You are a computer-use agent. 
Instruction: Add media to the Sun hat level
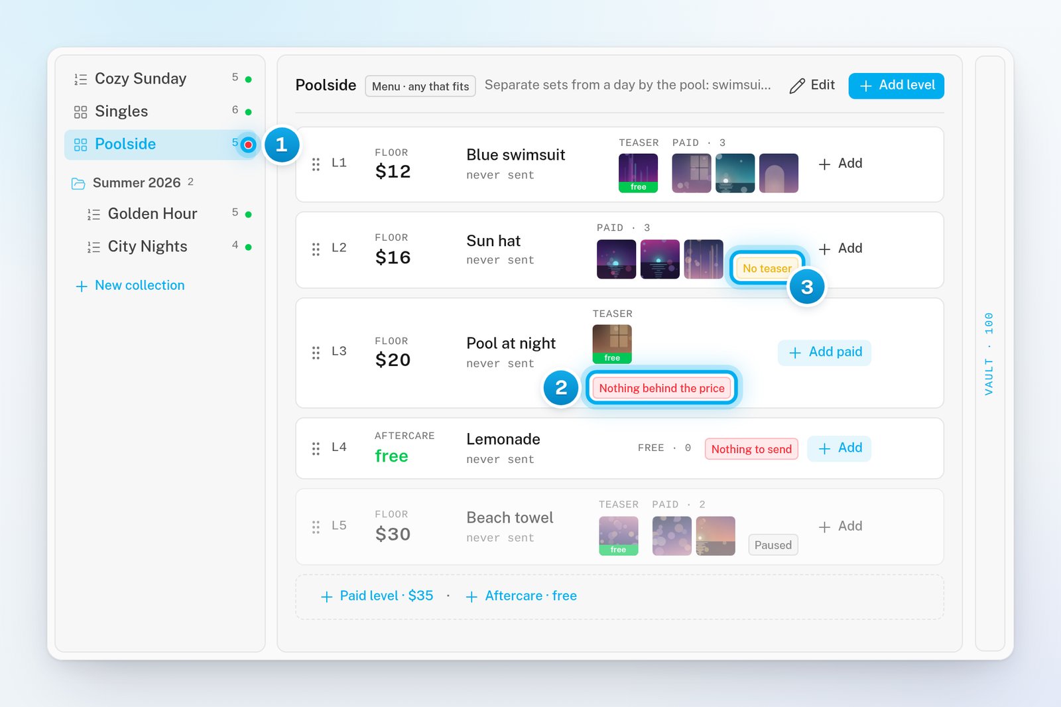tap(840, 249)
